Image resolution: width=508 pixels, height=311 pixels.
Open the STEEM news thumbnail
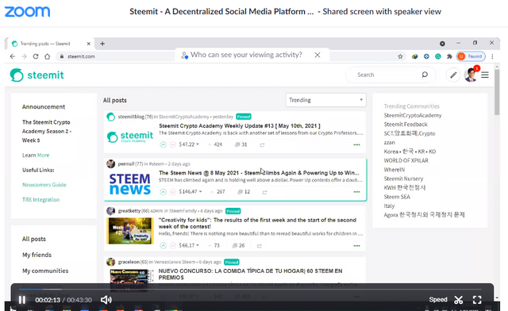[x=130, y=184]
